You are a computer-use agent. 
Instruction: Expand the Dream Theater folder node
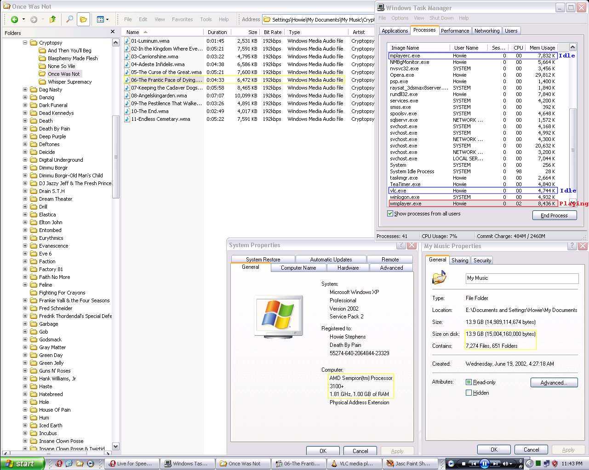(x=25, y=199)
